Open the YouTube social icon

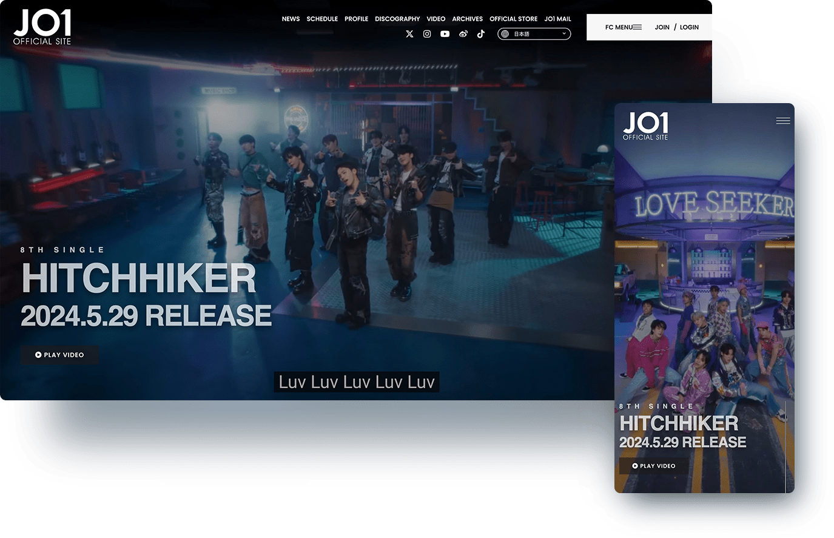point(445,34)
